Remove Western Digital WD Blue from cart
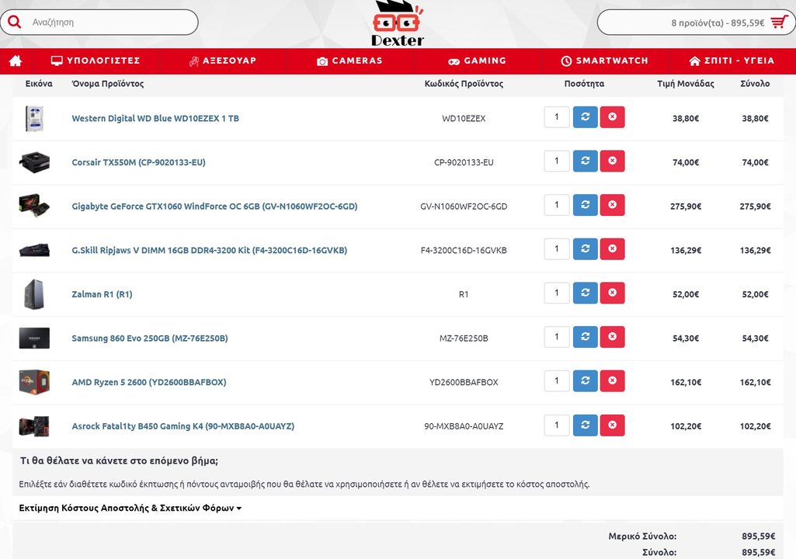Screen dimensions: 796x559 612,116
